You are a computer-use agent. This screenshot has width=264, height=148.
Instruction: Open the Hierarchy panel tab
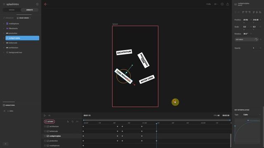pyautogui.click(x=8, y=18)
